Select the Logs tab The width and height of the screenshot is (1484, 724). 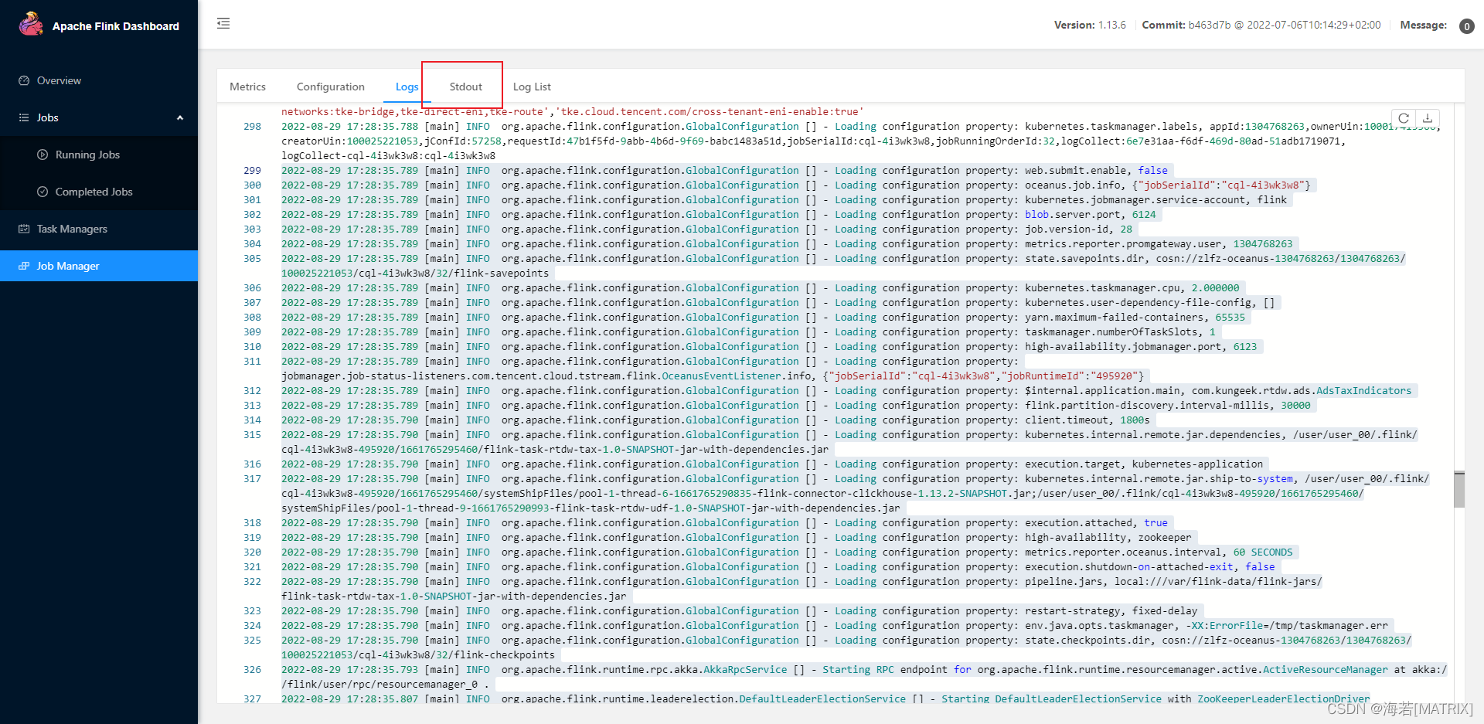(x=407, y=87)
